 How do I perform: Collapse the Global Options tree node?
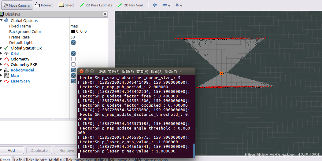2,20
